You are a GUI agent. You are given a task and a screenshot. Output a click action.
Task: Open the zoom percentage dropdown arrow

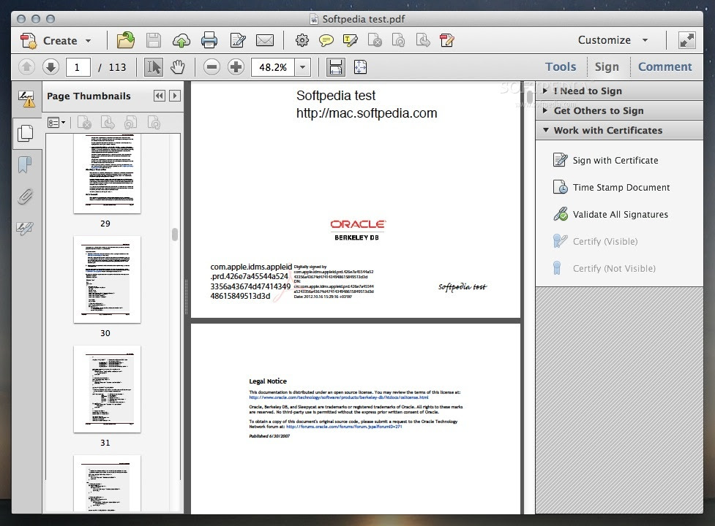click(302, 67)
